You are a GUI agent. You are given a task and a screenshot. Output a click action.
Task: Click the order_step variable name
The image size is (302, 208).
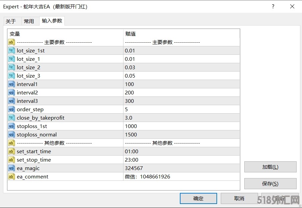point(30,110)
